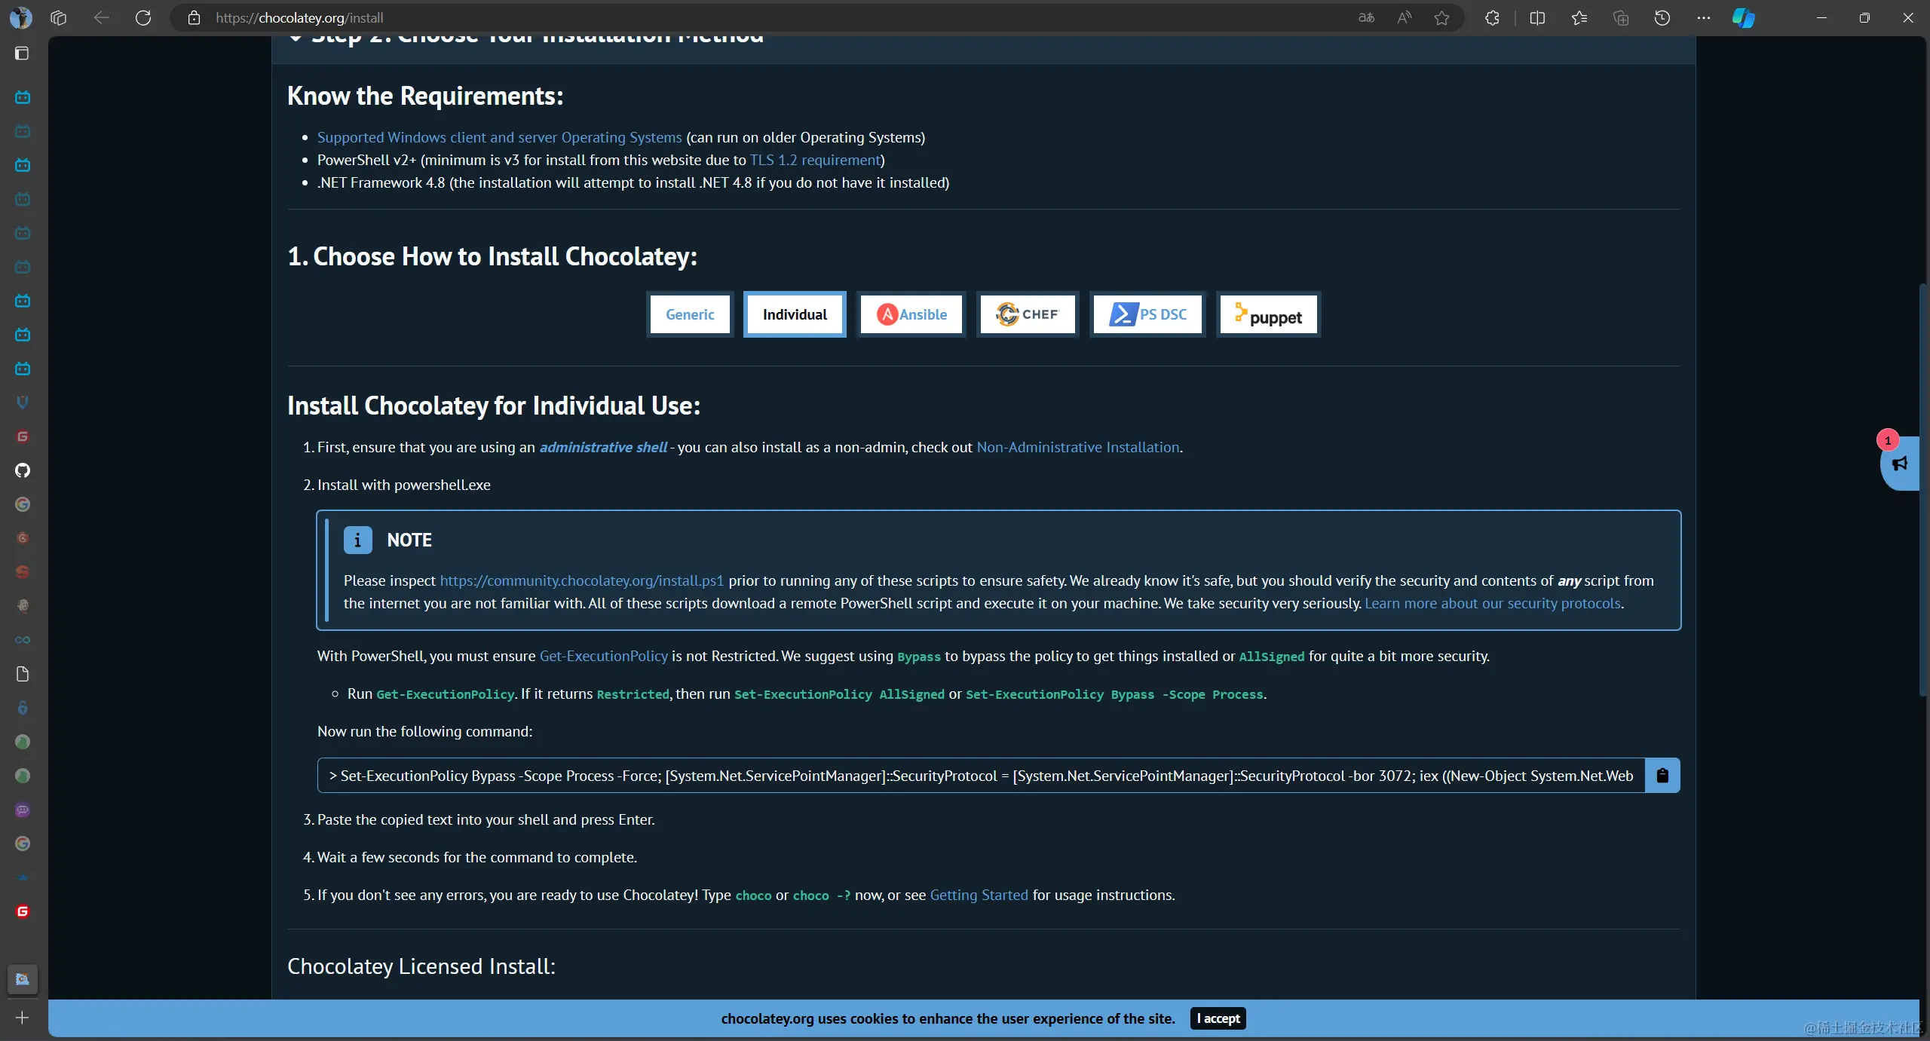This screenshot has width=1930, height=1041.
Task: Open the TLS 1.2 requirement link
Action: [x=815, y=160]
